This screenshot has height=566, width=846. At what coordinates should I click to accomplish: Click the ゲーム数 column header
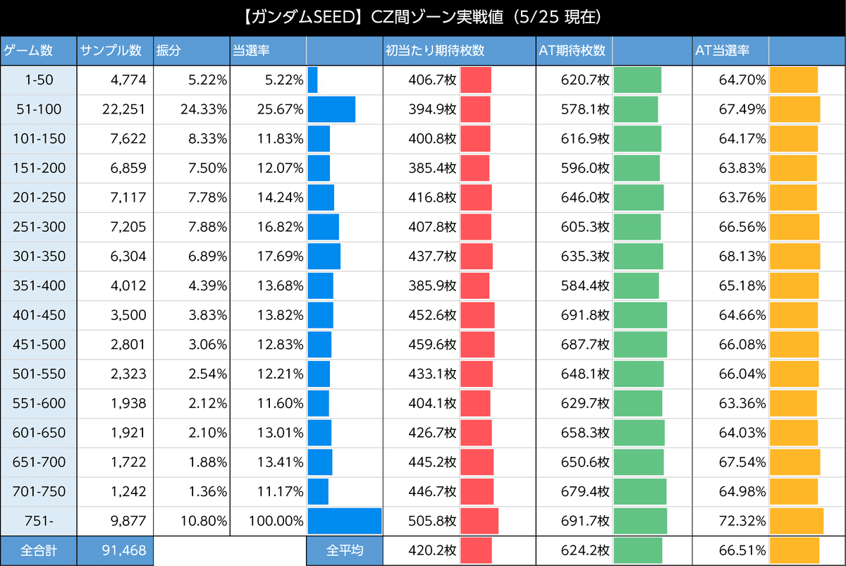click(x=38, y=50)
